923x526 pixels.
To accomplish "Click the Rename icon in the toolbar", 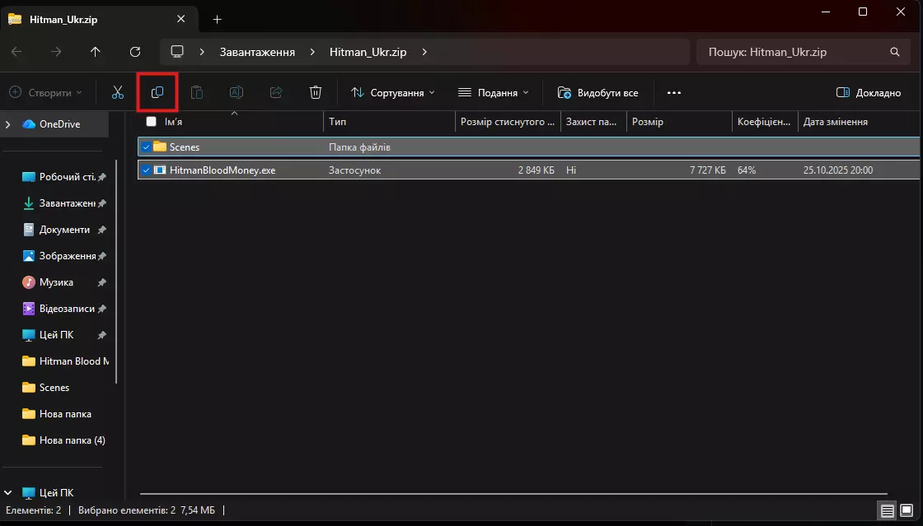I will [236, 92].
